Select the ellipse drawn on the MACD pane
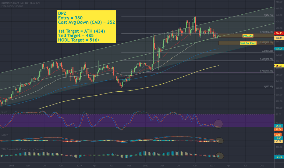The image size is (284, 168). coord(220,141)
